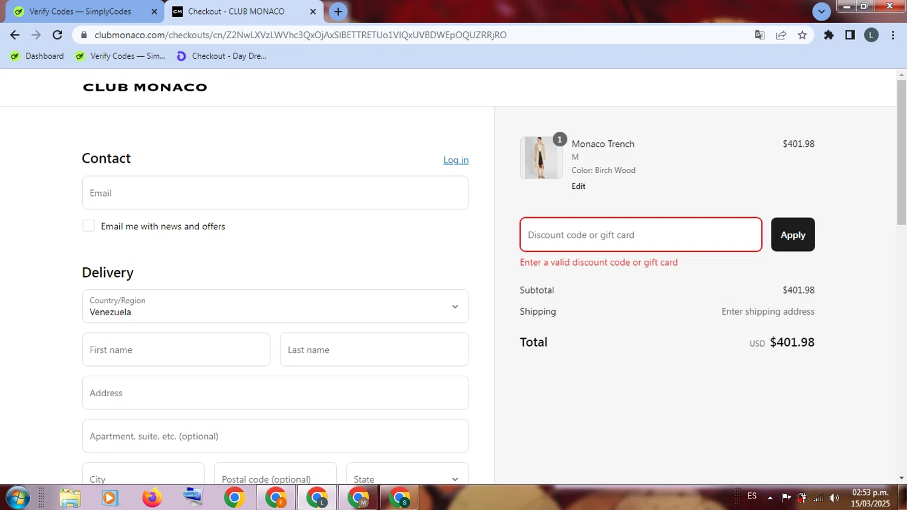Screen dimensions: 907x510
Task: Click the Postal code field
Action: point(275,474)
